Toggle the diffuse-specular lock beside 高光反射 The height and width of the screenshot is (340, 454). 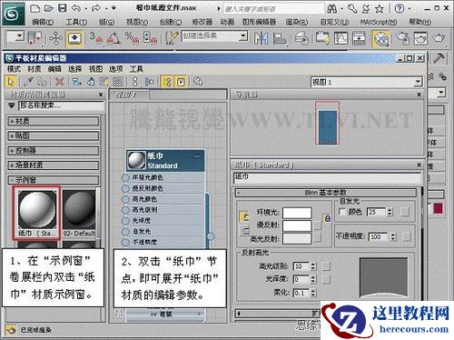[x=244, y=231]
